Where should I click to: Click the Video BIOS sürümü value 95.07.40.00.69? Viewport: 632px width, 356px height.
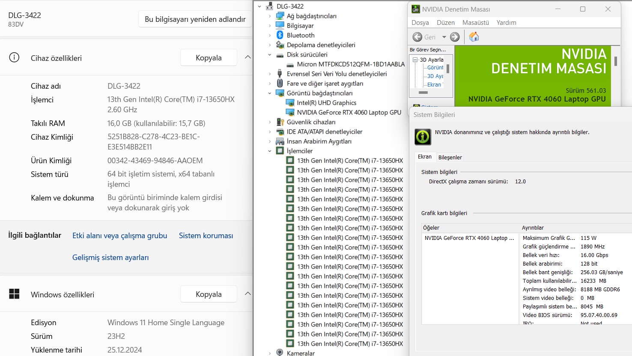point(599,315)
